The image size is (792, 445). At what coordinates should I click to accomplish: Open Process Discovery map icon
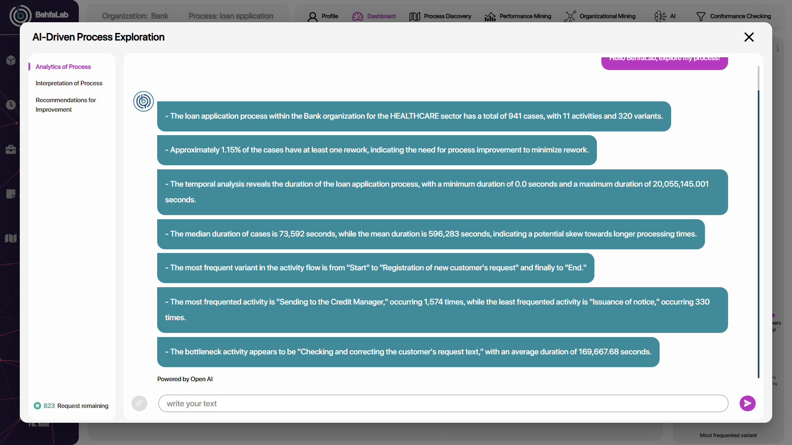tap(415, 16)
